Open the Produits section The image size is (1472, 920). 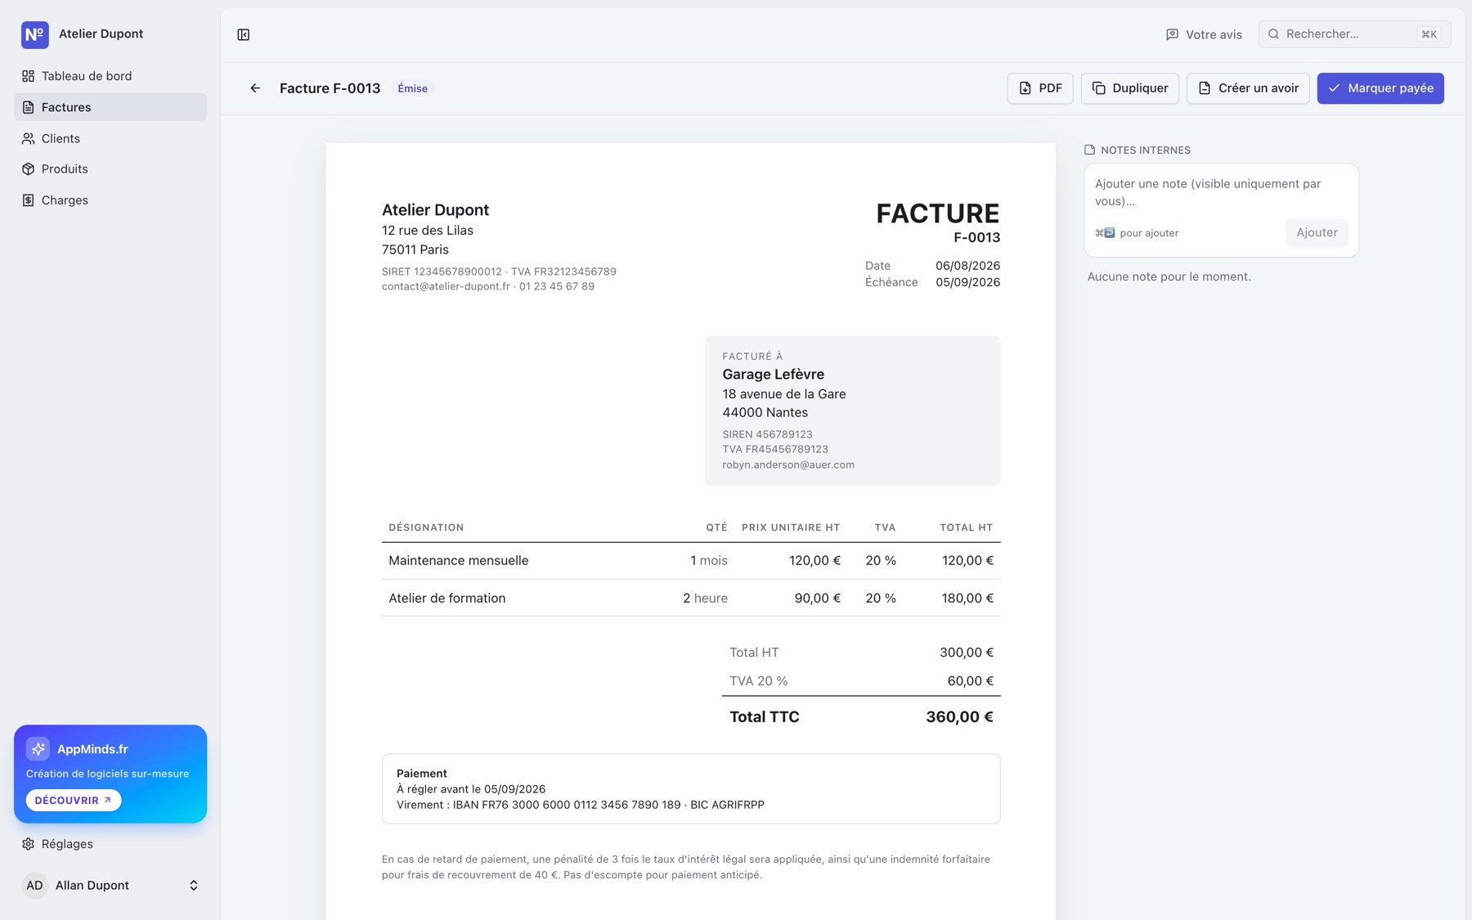[x=110, y=169]
